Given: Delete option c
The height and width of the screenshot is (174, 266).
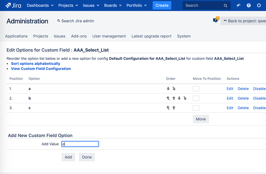Looking at the screenshot, I should point(243,108).
